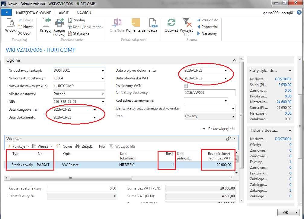Open Miasto dostawcy dropdown

point(103,94)
